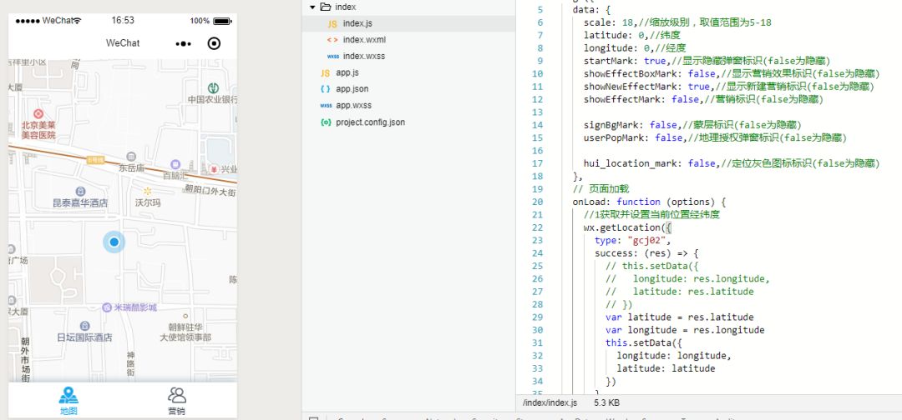This screenshot has width=902, height=420.
Task: Click the blue current location dot on map
Action: click(x=114, y=242)
